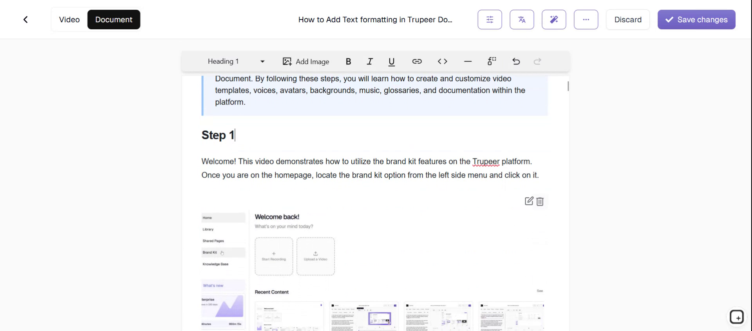Image resolution: width=752 pixels, height=331 pixels.
Task: Click the callout block formatting icon
Action: (492, 61)
